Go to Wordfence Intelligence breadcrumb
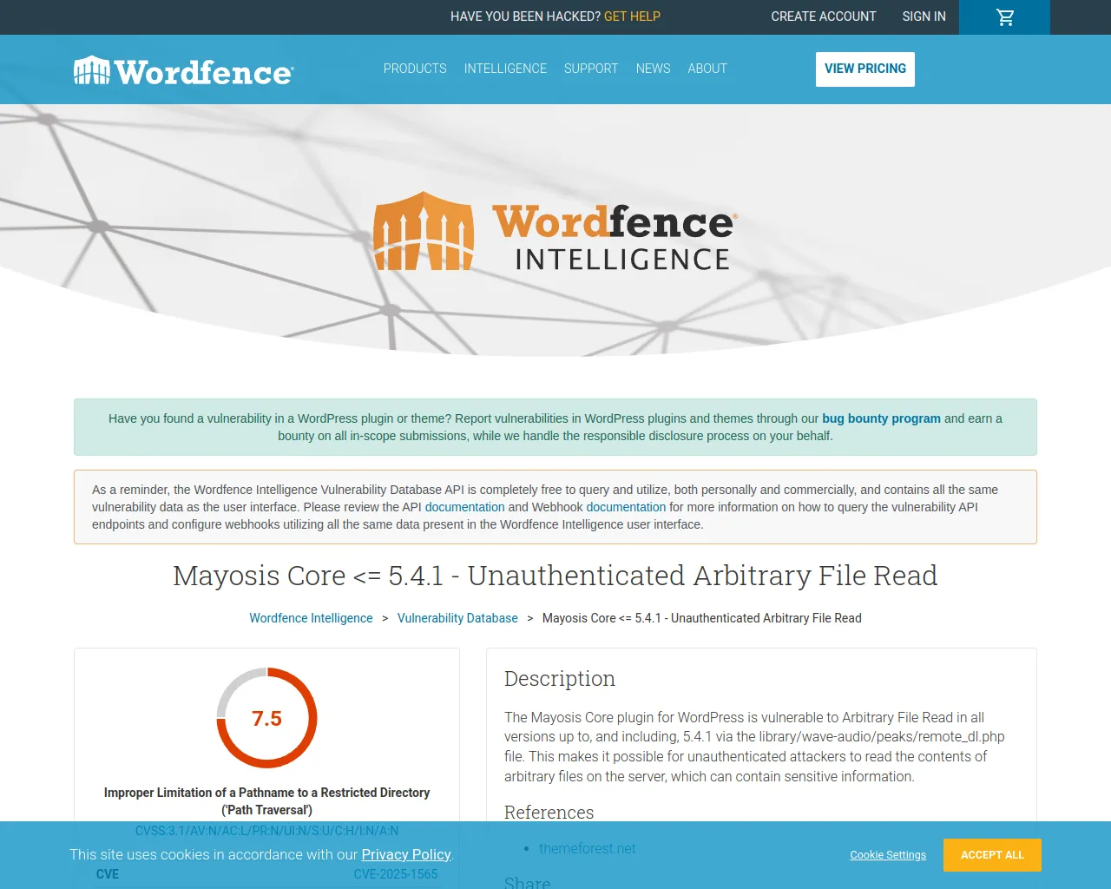Image resolution: width=1111 pixels, height=889 pixels. tap(311, 618)
